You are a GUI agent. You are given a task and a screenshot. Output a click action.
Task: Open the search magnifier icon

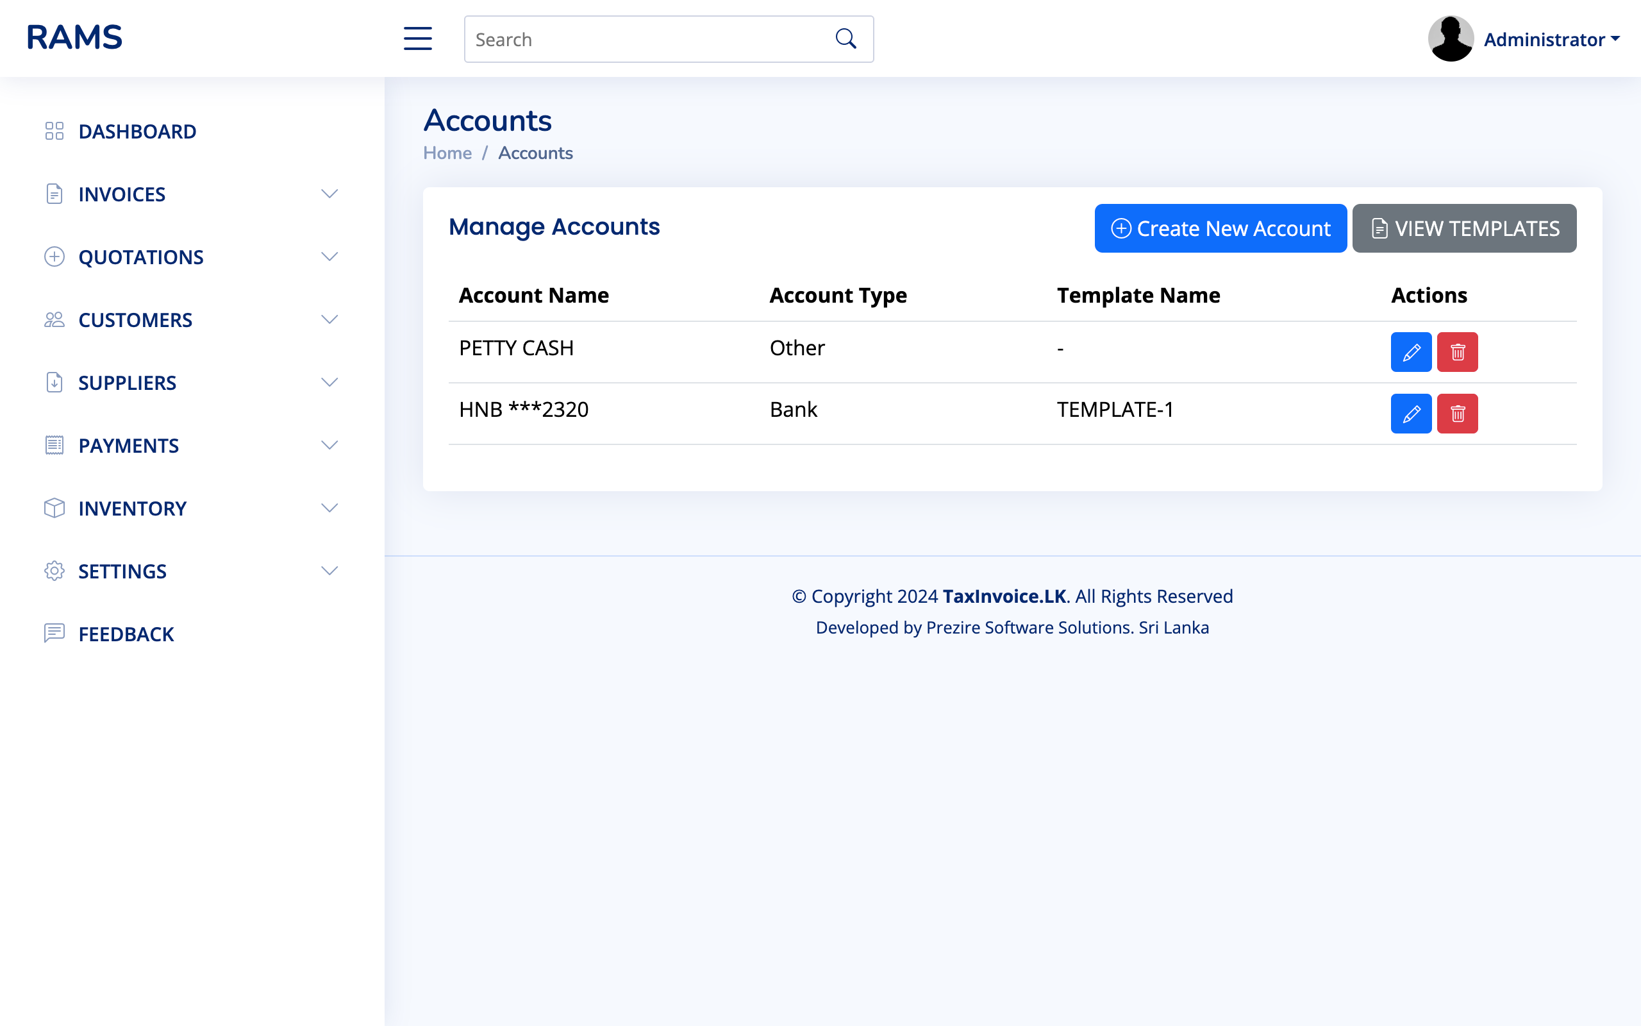tap(845, 38)
